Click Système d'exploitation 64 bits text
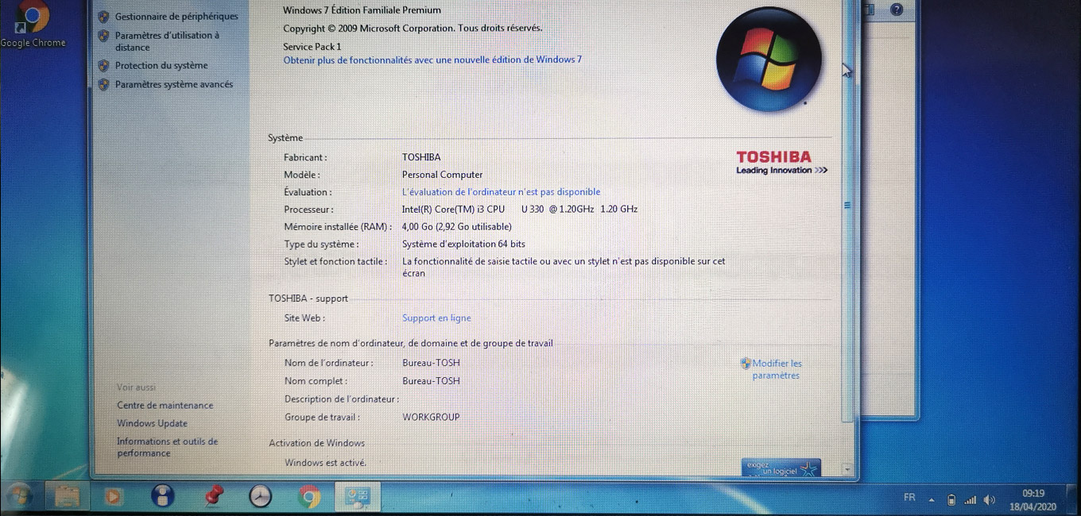 (x=463, y=245)
